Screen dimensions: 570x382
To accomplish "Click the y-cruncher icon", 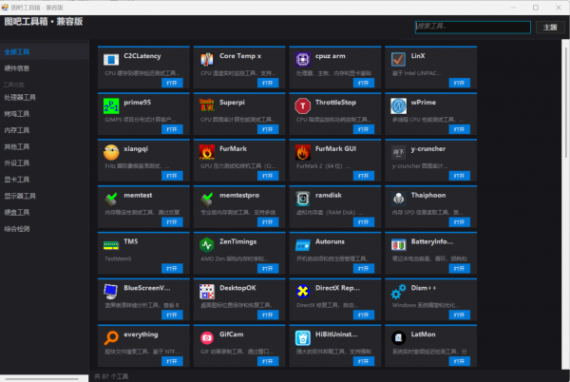I will (x=398, y=152).
